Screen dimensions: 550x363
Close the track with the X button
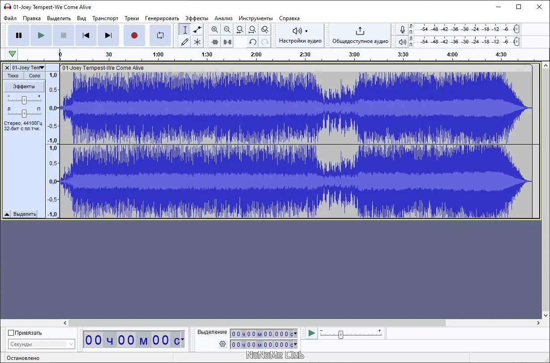pyautogui.click(x=7, y=68)
